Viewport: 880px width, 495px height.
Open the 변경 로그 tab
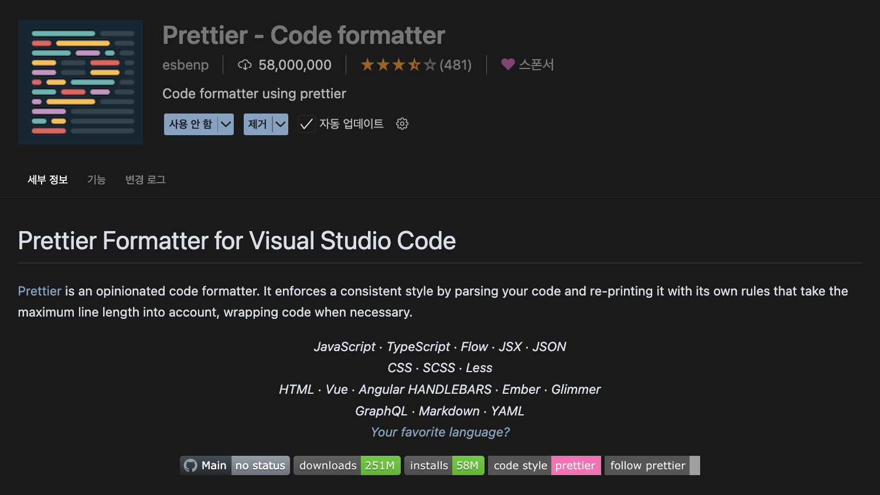point(145,180)
